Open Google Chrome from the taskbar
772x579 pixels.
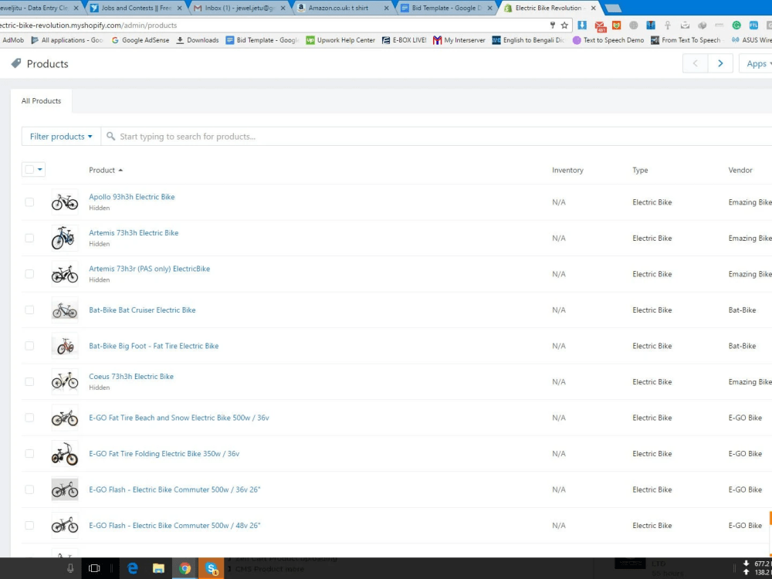point(185,569)
